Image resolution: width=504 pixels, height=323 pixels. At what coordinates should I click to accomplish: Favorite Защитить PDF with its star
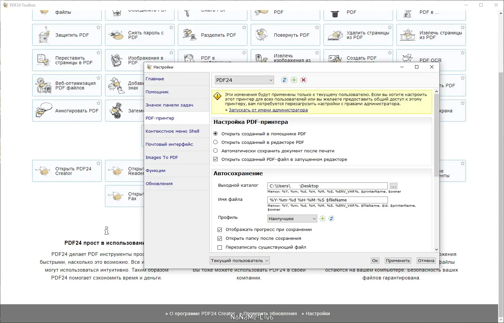point(98,28)
